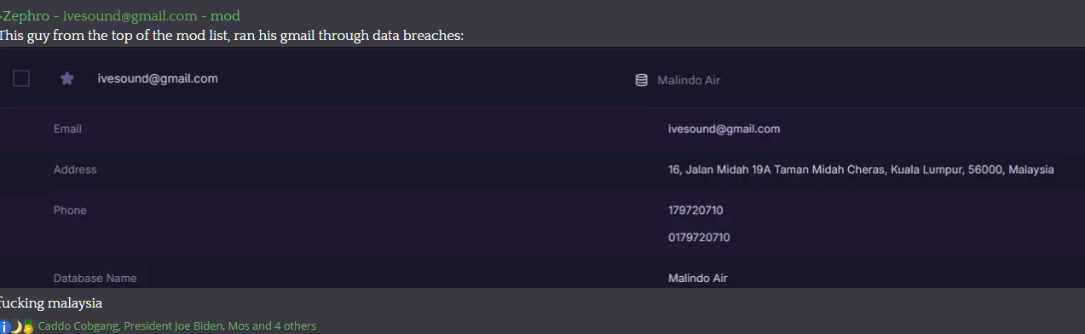Image resolution: width=1085 pixels, height=334 pixels.
Task: Click the database icon beside Malindo Air
Action: 642,80
